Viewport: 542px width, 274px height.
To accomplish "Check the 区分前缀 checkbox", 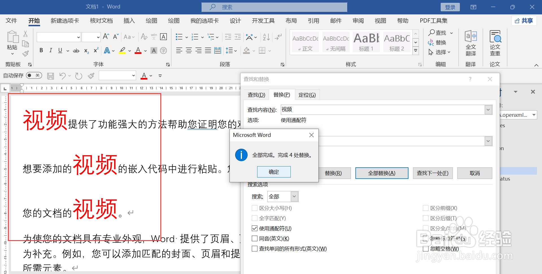I will (x=426, y=208).
